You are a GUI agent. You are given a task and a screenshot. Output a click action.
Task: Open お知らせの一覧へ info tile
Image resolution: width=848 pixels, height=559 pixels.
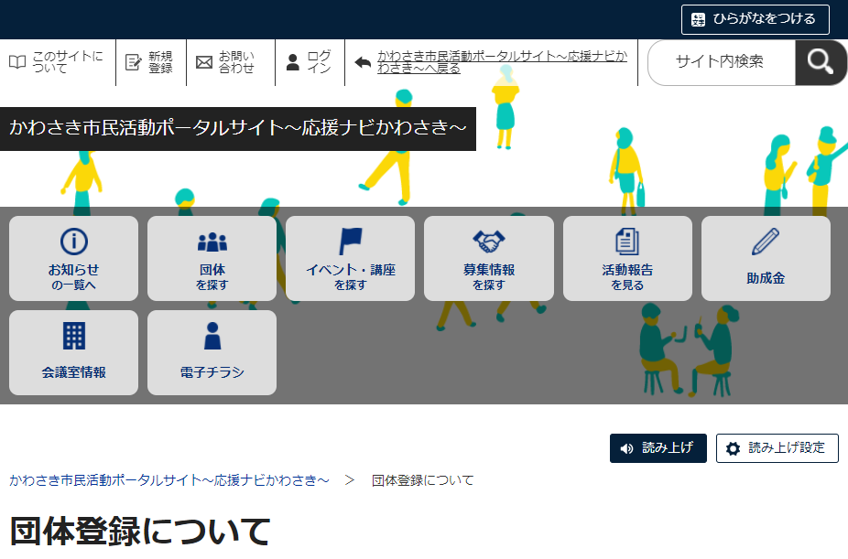(73, 258)
